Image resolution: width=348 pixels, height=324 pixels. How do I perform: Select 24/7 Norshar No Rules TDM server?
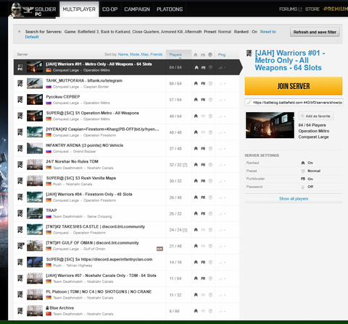(126, 165)
